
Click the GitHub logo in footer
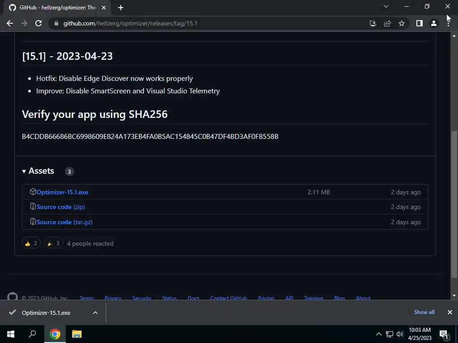(x=12, y=297)
